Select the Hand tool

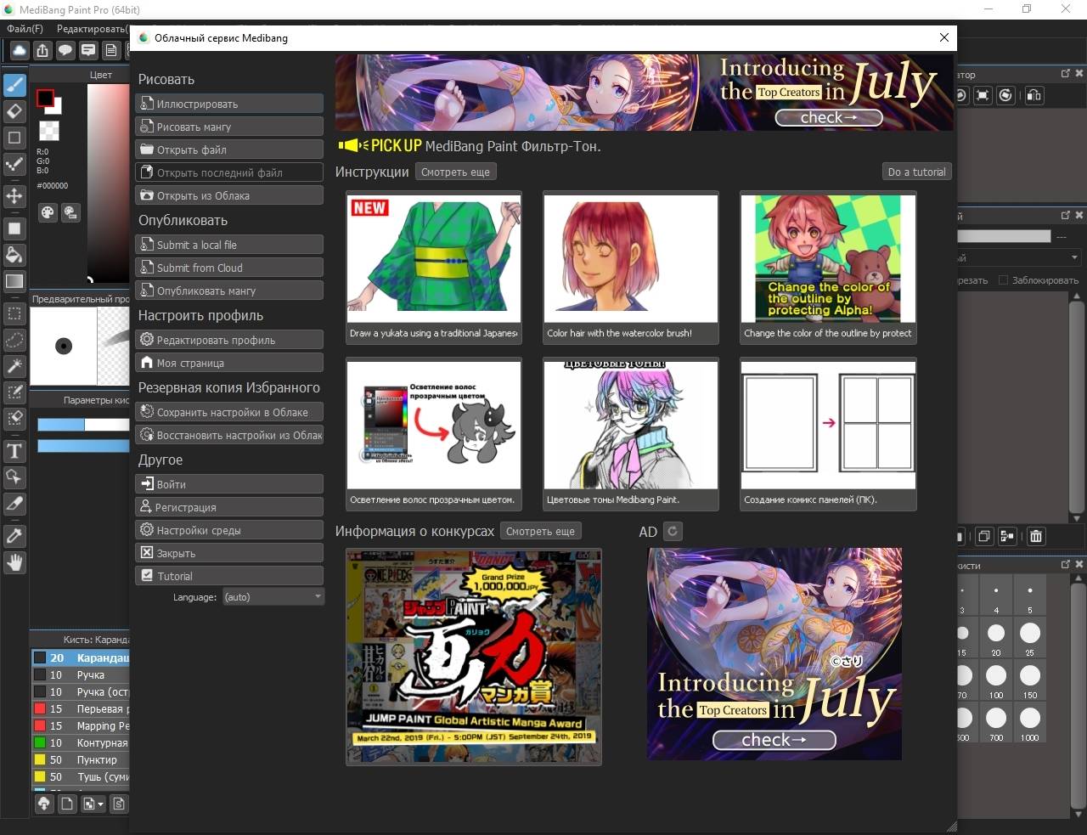(x=14, y=562)
